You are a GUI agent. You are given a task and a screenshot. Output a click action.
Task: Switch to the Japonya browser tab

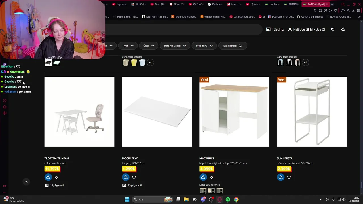(x=119, y=4)
